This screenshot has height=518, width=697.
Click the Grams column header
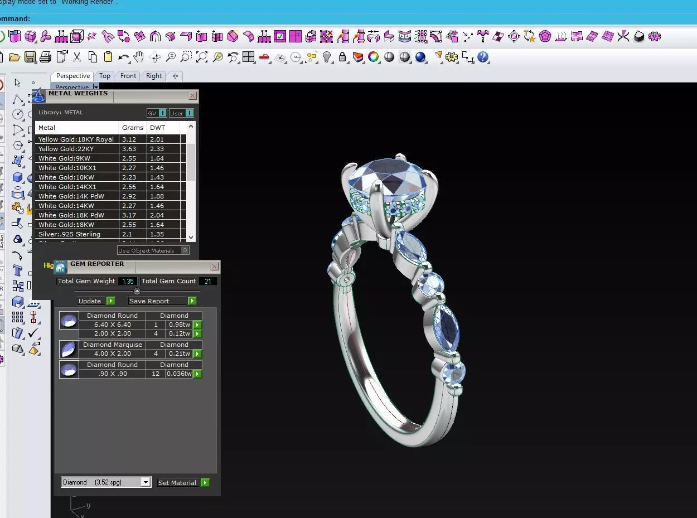coord(133,128)
